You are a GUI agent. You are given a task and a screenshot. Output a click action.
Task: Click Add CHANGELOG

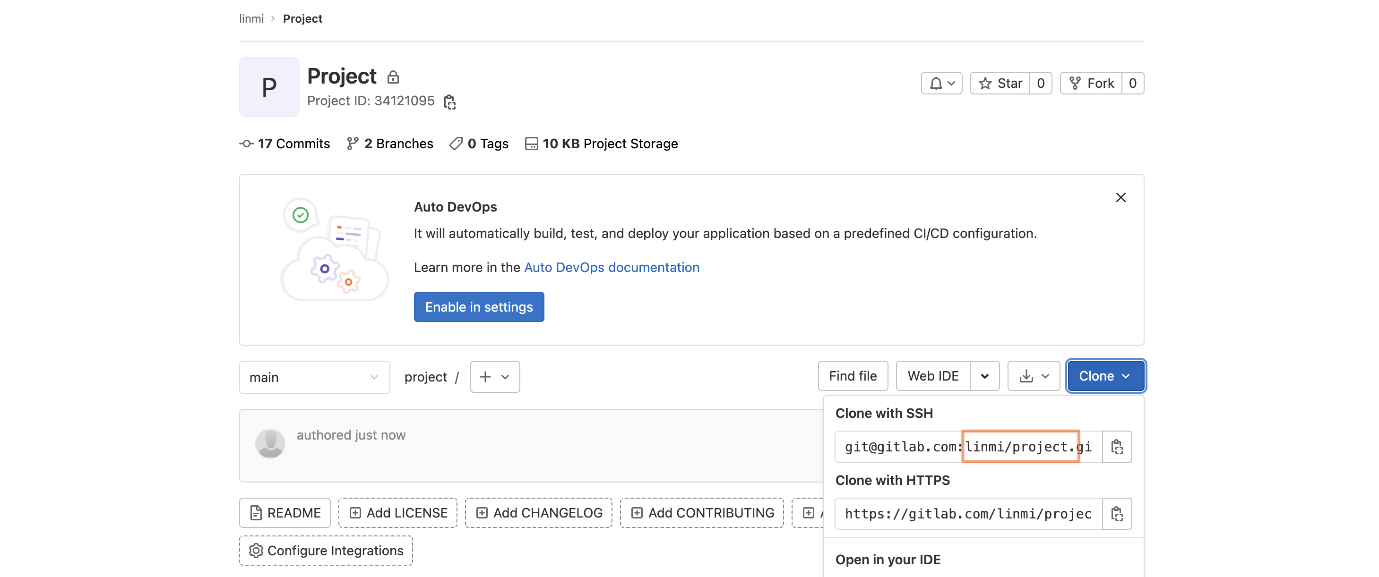pyautogui.click(x=539, y=513)
